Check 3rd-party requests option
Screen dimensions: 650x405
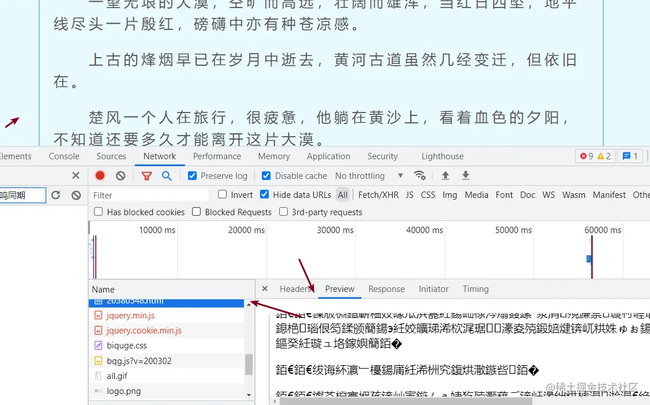284,211
